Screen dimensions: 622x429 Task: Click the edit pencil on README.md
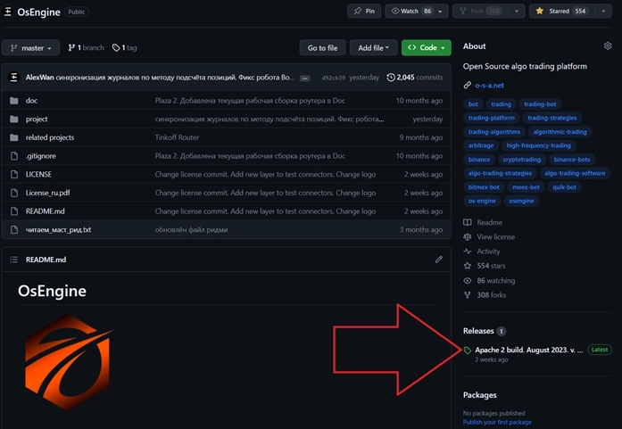pyautogui.click(x=438, y=260)
